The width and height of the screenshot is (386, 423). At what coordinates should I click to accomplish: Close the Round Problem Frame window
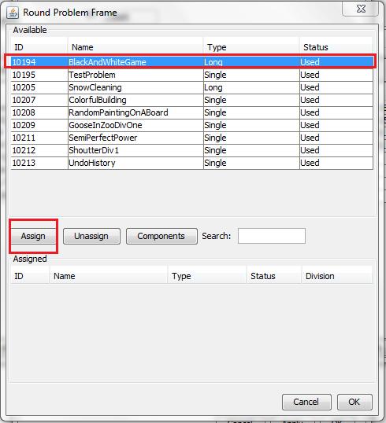(x=360, y=9)
